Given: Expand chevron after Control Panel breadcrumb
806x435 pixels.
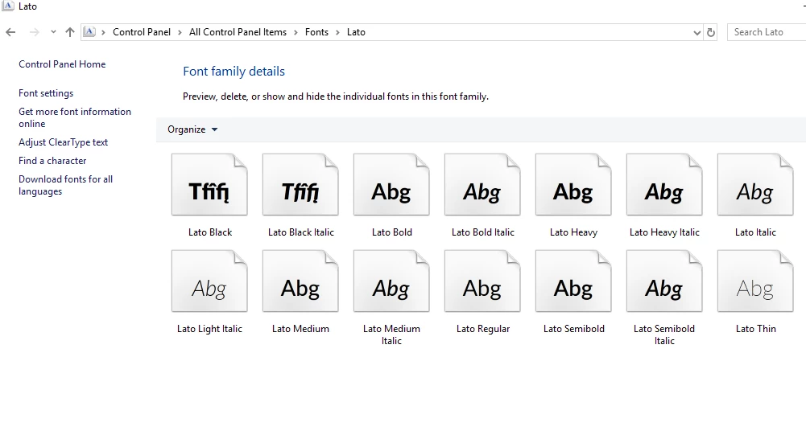Looking at the screenshot, I should click(x=180, y=32).
